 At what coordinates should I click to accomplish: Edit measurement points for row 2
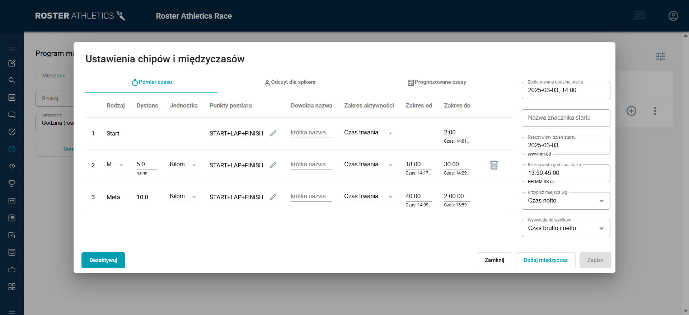pos(273,165)
